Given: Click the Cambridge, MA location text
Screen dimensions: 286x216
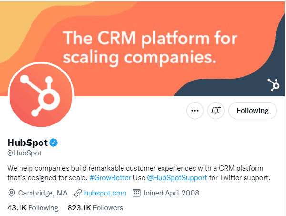Looking at the screenshot, I should (43, 193).
